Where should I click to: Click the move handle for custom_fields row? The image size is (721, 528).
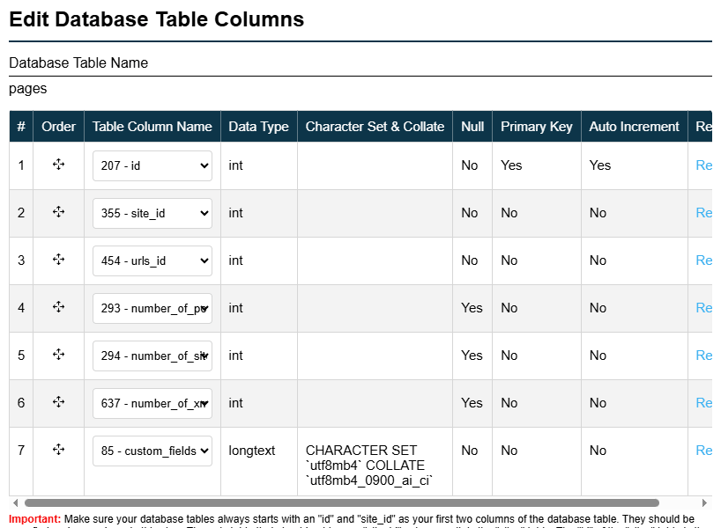(58, 450)
